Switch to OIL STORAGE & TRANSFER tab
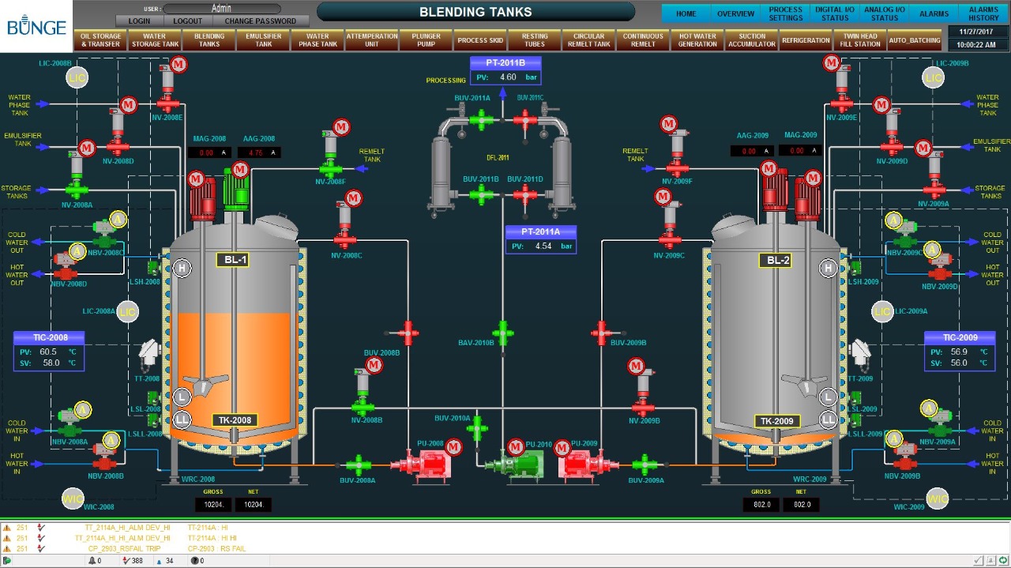This screenshot has width=1011, height=568. click(101, 40)
